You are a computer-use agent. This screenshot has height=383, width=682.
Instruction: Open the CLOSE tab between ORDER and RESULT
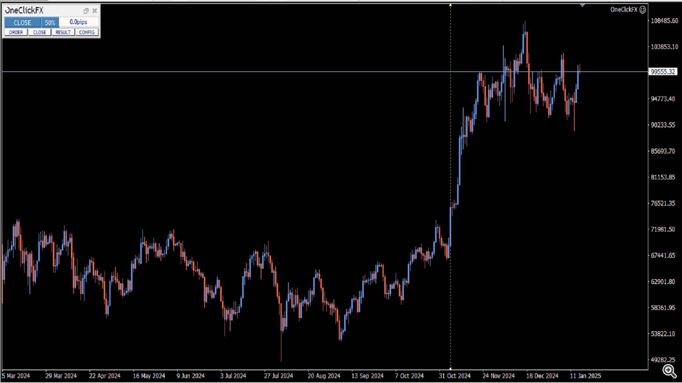[x=40, y=32]
